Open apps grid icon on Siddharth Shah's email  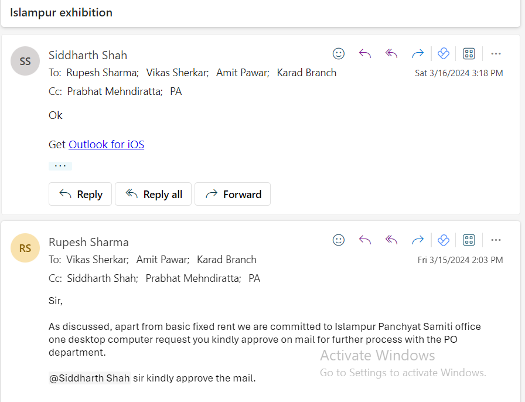469,53
